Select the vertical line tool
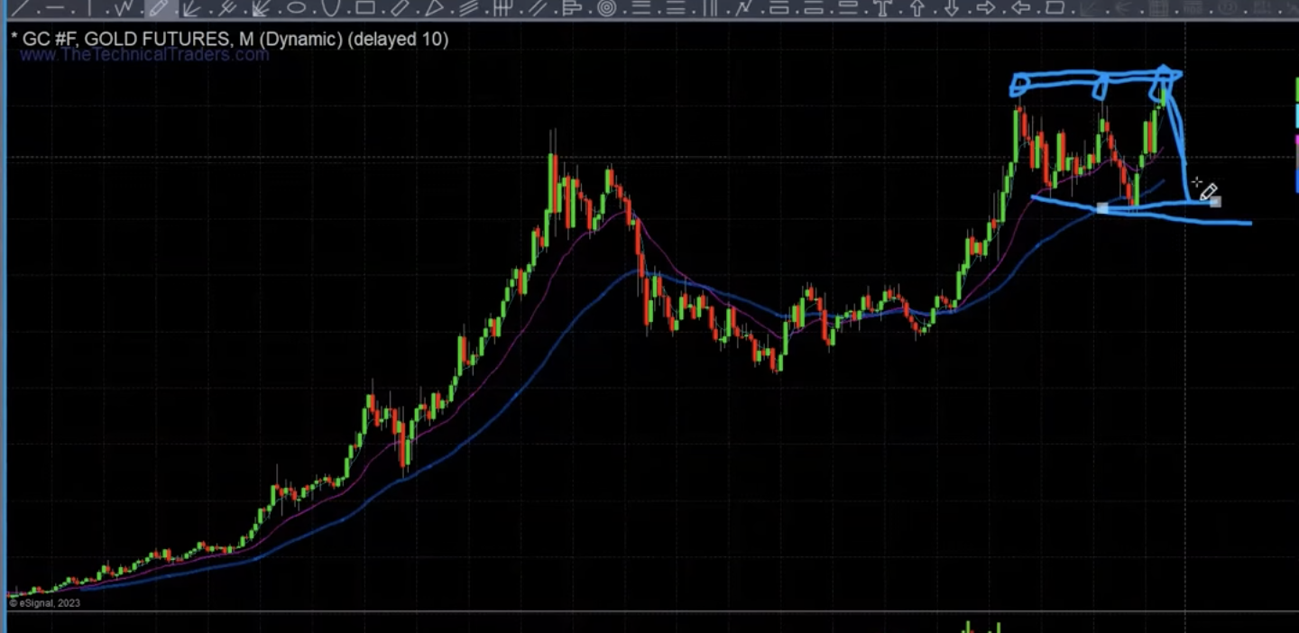This screenshot has width=1299, height=633. [x=90, y=8]
